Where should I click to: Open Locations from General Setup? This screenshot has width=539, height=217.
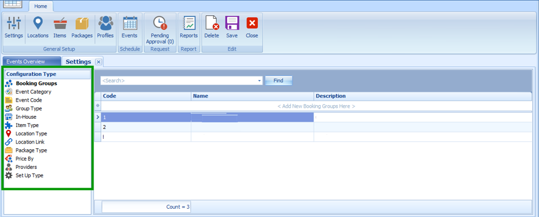tap(38, 28)
